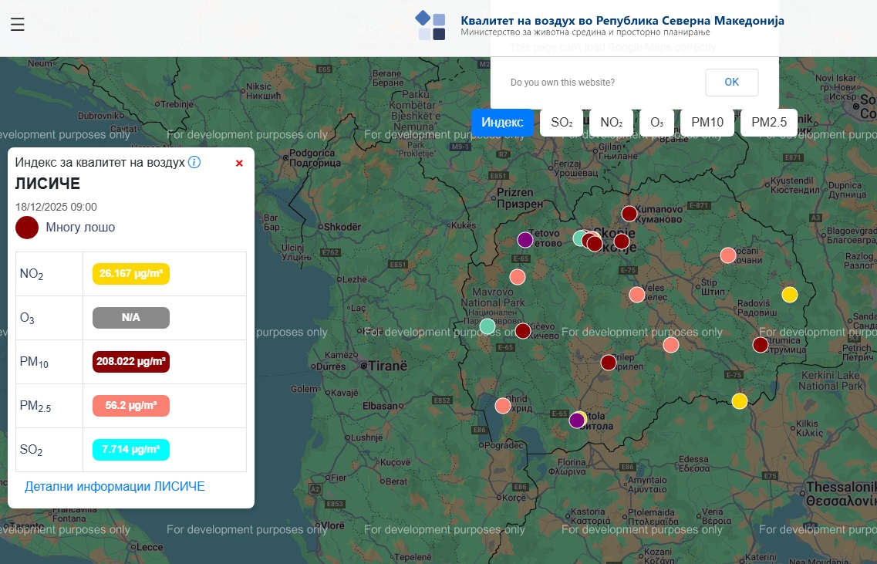Show the PM10 pollutant layer

[707, 123]
